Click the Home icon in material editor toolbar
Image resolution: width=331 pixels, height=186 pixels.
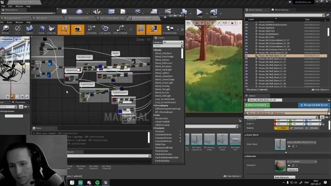[41, 29]
